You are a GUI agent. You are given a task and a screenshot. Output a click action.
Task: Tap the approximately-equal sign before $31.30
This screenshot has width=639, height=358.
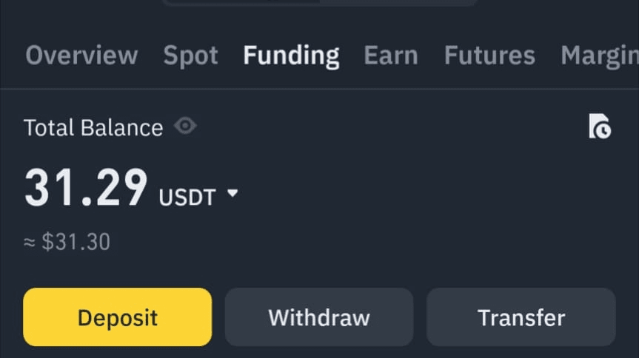tap(30, 243)
